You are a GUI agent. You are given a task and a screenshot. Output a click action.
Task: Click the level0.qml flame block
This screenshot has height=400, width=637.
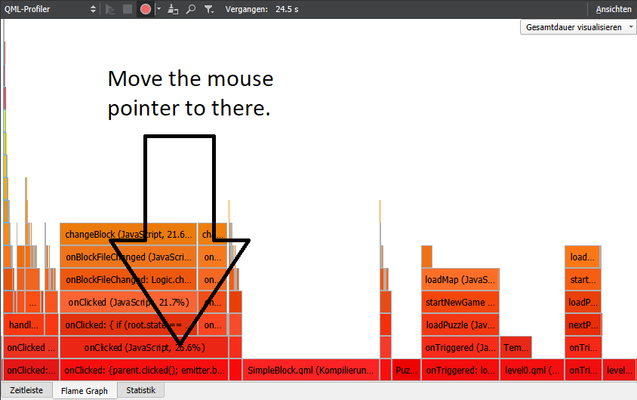coord(531,371)
